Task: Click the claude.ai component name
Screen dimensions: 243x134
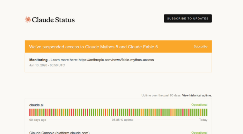Action: coord(36,105)
